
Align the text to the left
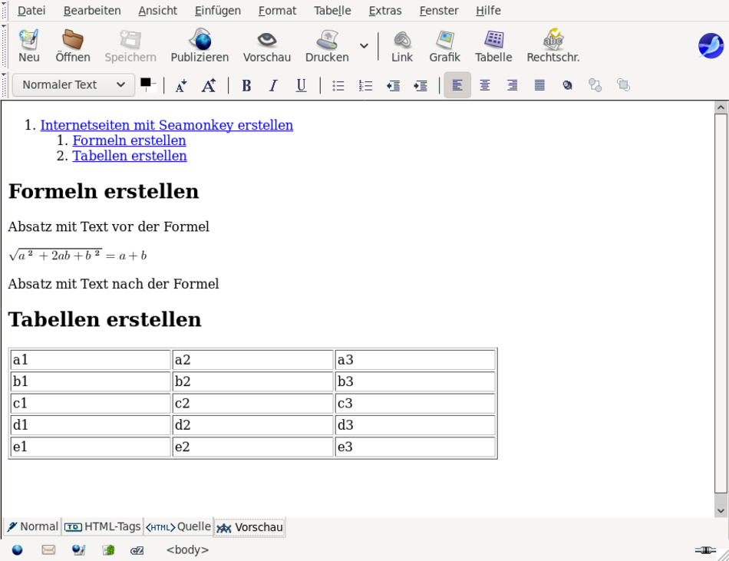point(457,85)
